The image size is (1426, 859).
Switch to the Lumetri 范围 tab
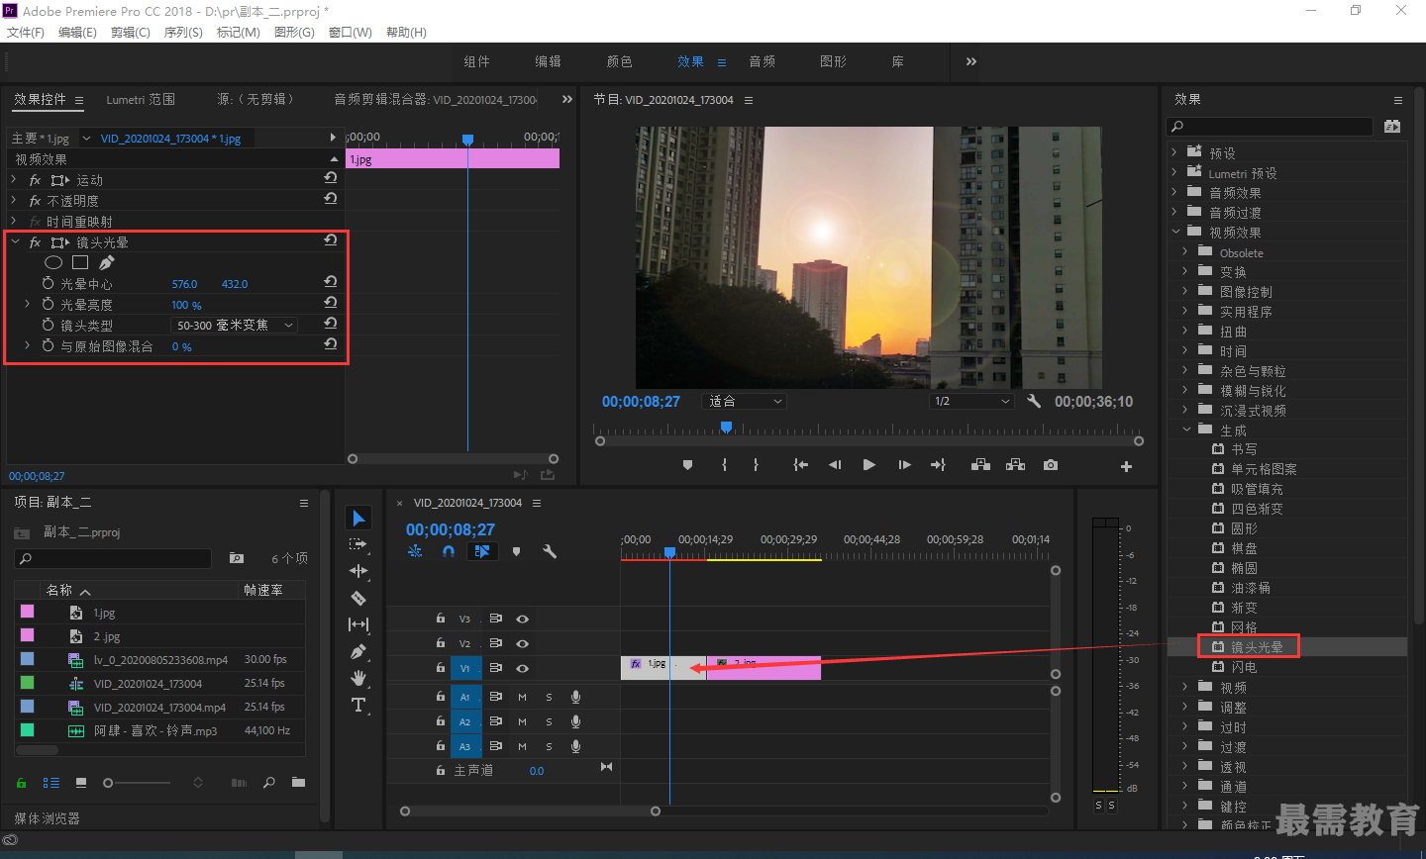pyautogui.click(x=141, y=99)
